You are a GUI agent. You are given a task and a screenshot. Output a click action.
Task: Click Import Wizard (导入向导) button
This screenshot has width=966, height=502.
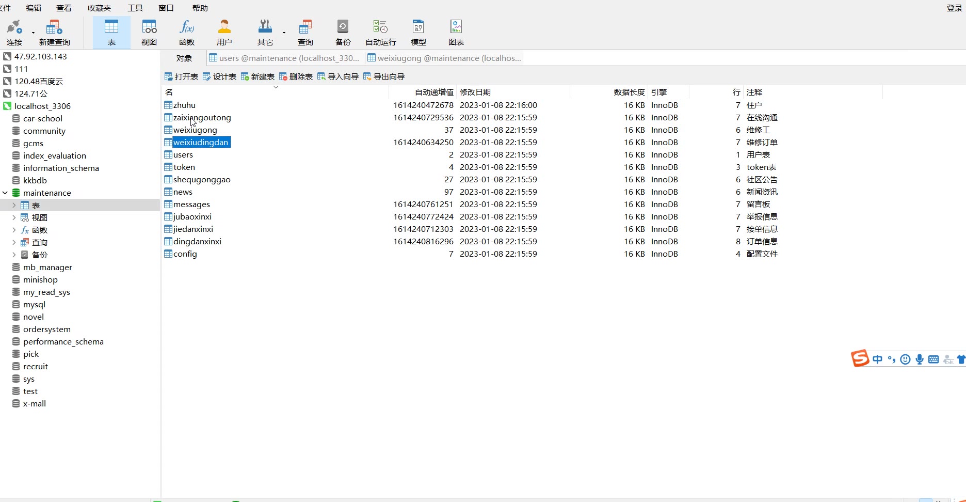tap(338, 76)
